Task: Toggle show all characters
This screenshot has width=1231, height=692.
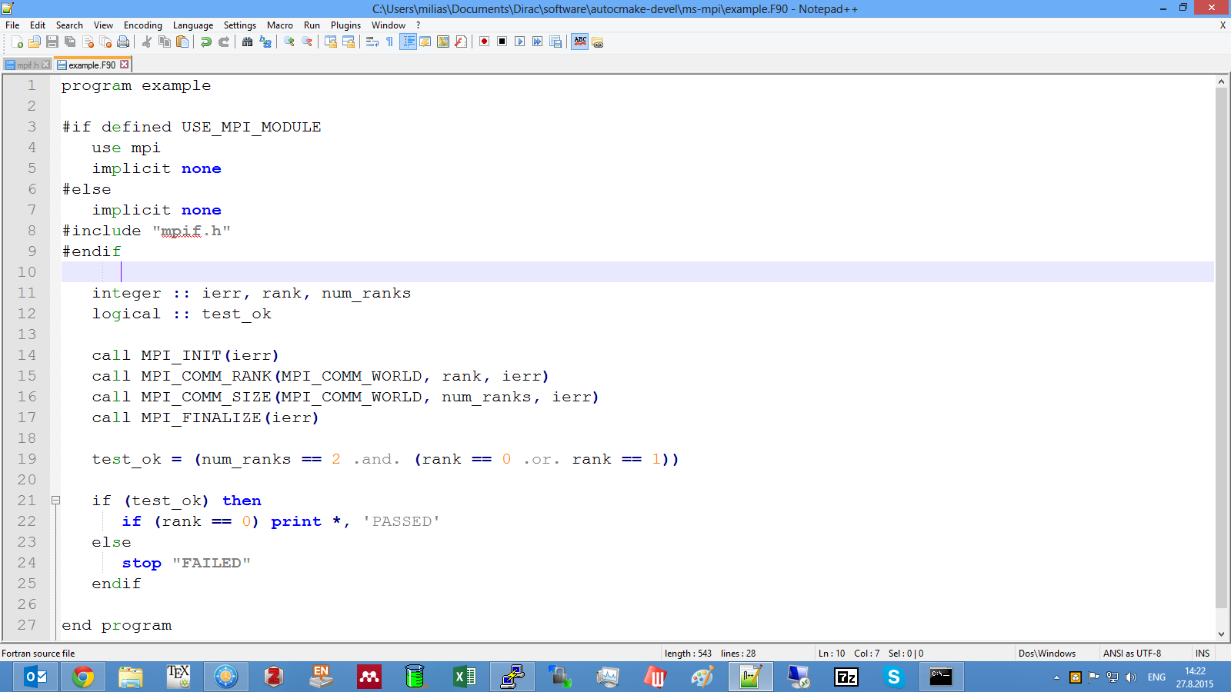Action: (x=389, y=42)
